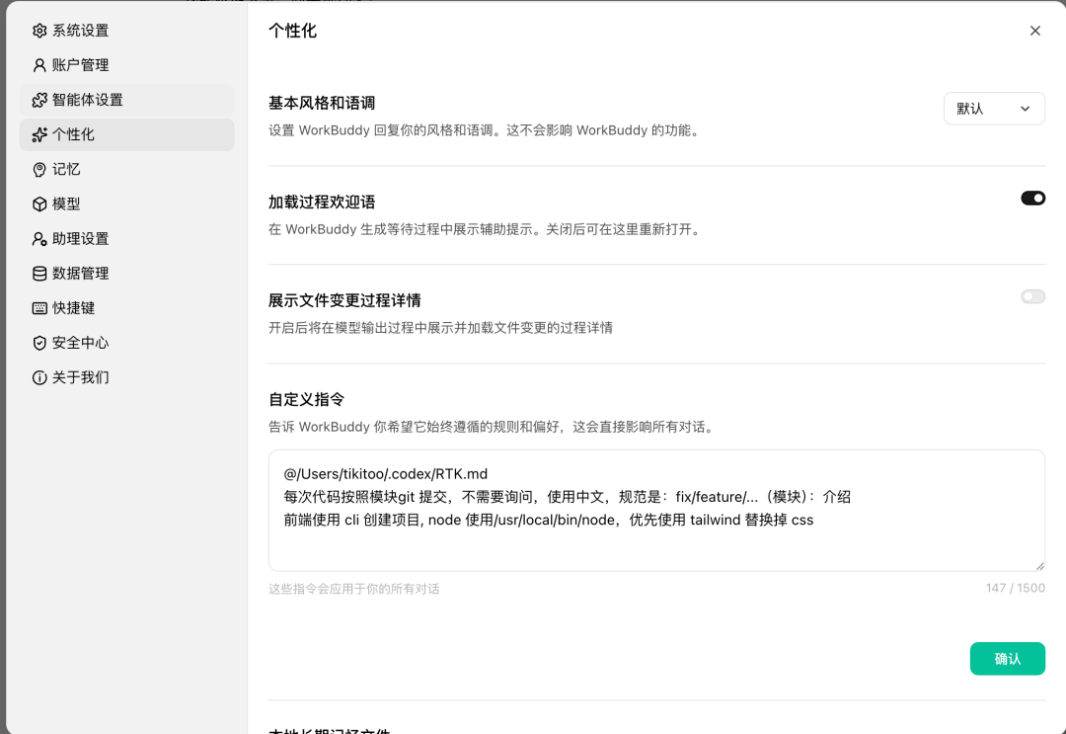This screenshot has height=734, width=1066.
Task: Click the sparkle icon beside 个性化
Action: click(x=39, y=134)
